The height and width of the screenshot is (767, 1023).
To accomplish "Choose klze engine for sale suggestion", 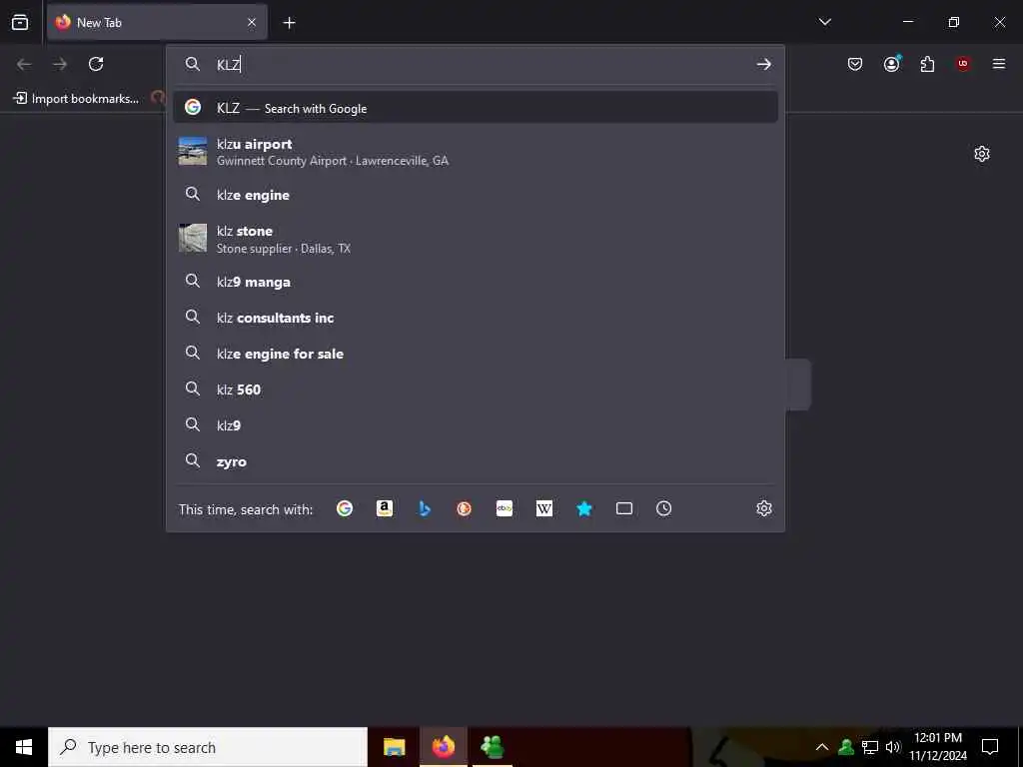I will click(x=475, y=354).
